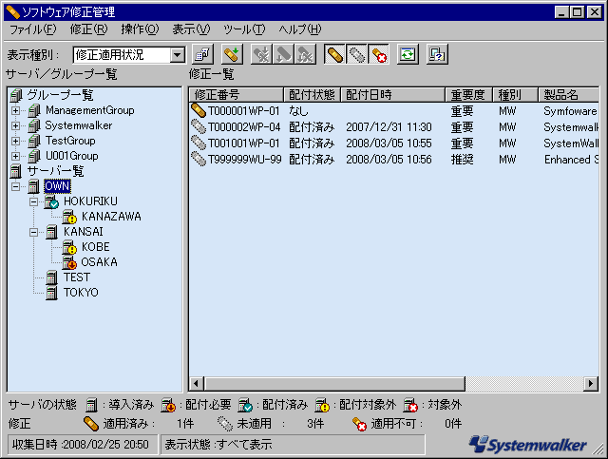The width and height of the screenshot is (608, 459).
Task: Sort by the 配付状態 column header
Action: [x=313, y=95]
